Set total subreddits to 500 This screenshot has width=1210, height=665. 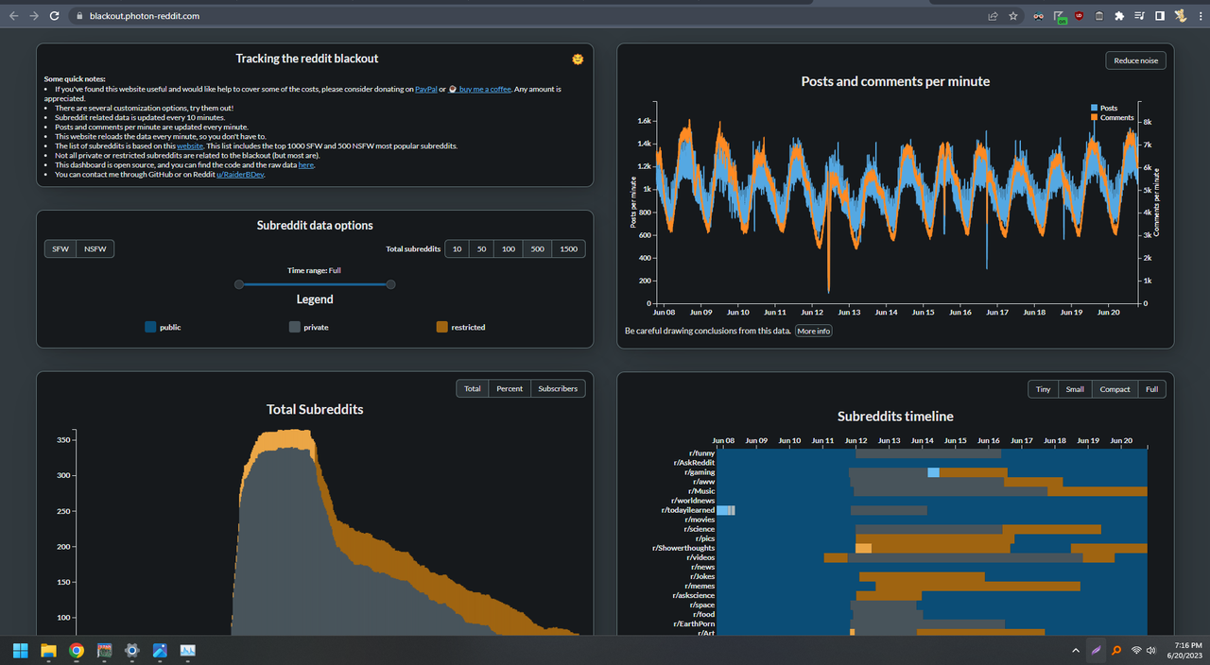point(538,248)
